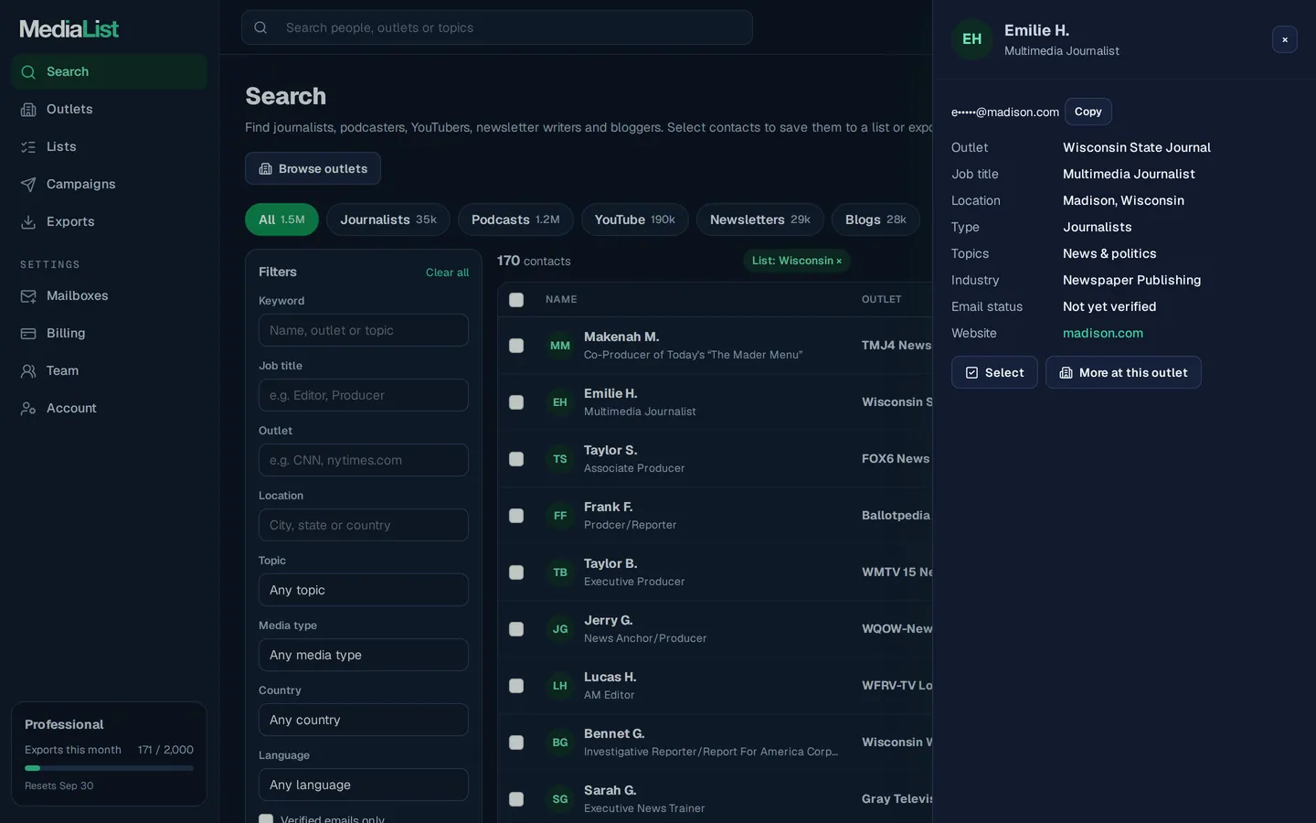Open the madison.com website link
Viewport: 1316px width, 823px height.
pos(1103,333)
